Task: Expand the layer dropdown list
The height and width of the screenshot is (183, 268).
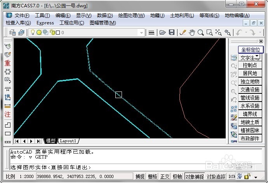Action: 141,33
